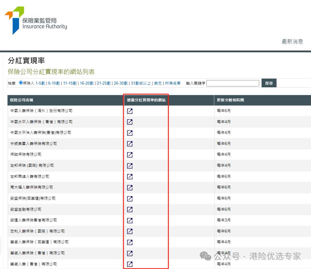Filter by 11-15劃 stroke count

(x=70, y=83)
